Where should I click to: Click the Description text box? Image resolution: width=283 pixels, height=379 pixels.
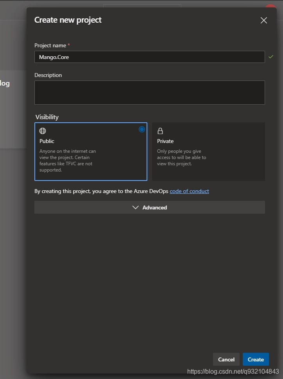149,93
